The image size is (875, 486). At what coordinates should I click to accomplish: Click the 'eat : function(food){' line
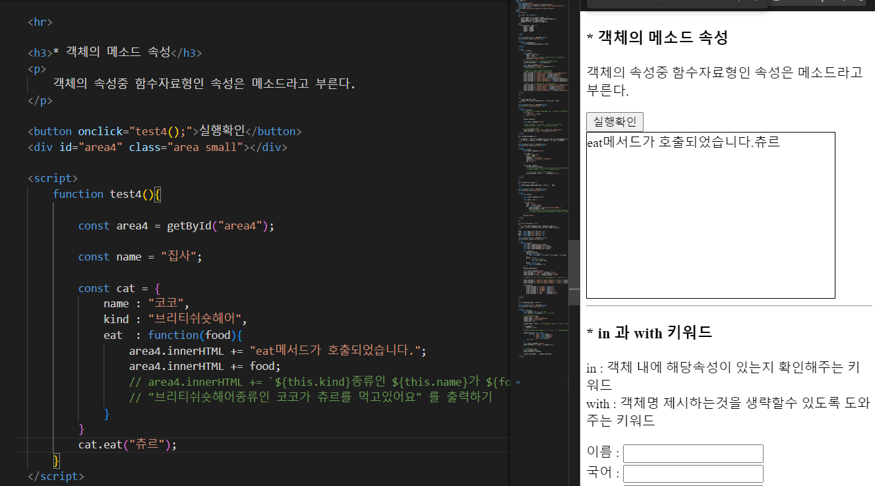[x=173, y=335]
